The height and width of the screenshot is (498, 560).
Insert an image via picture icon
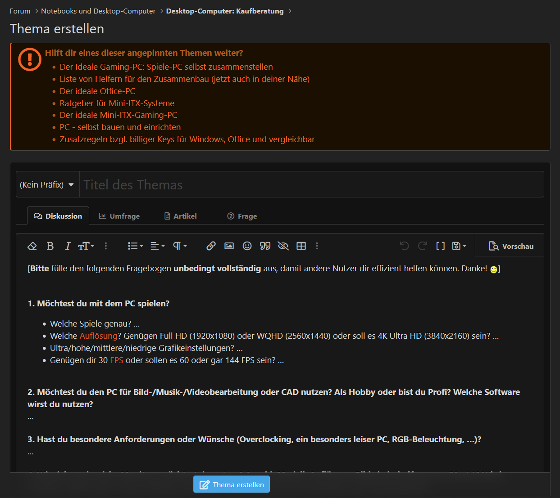229,246
